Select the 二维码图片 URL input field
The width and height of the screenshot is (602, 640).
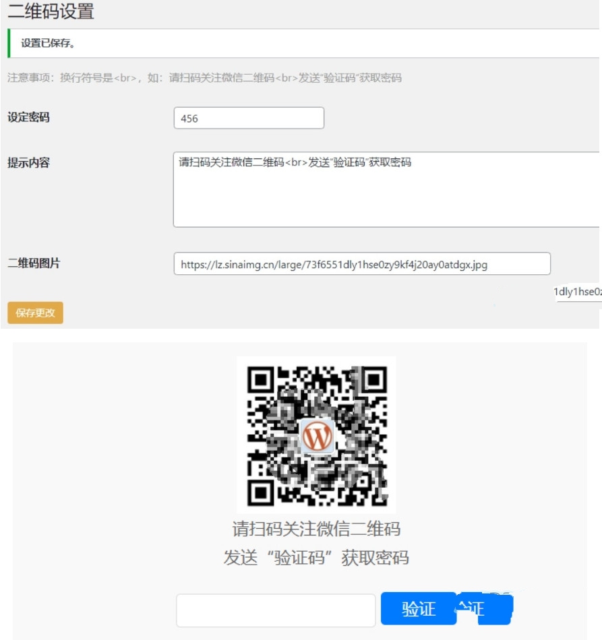coord(362,263)
